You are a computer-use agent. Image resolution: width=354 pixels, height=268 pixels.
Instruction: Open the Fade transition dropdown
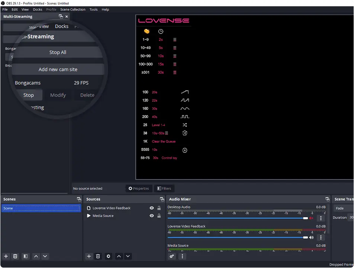[343, 208]
